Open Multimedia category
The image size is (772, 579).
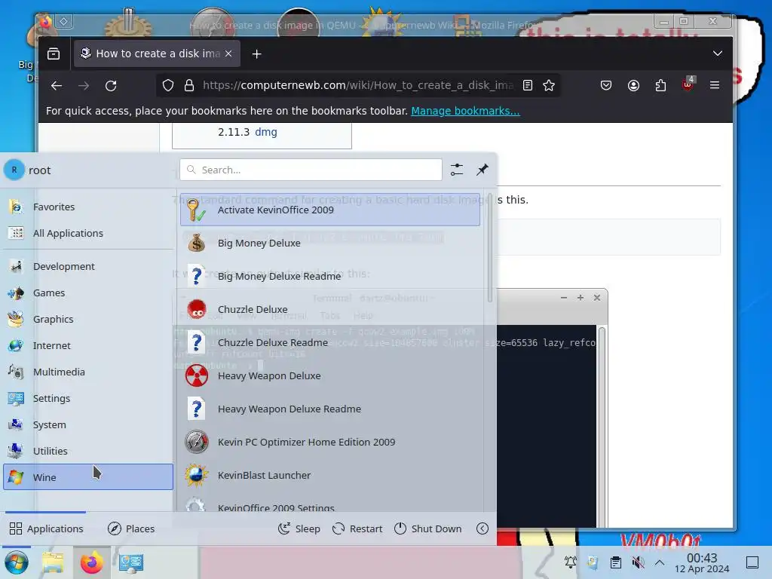[x=88, y=372]
